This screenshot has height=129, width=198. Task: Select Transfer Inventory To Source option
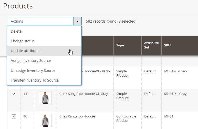click(44, 80)
